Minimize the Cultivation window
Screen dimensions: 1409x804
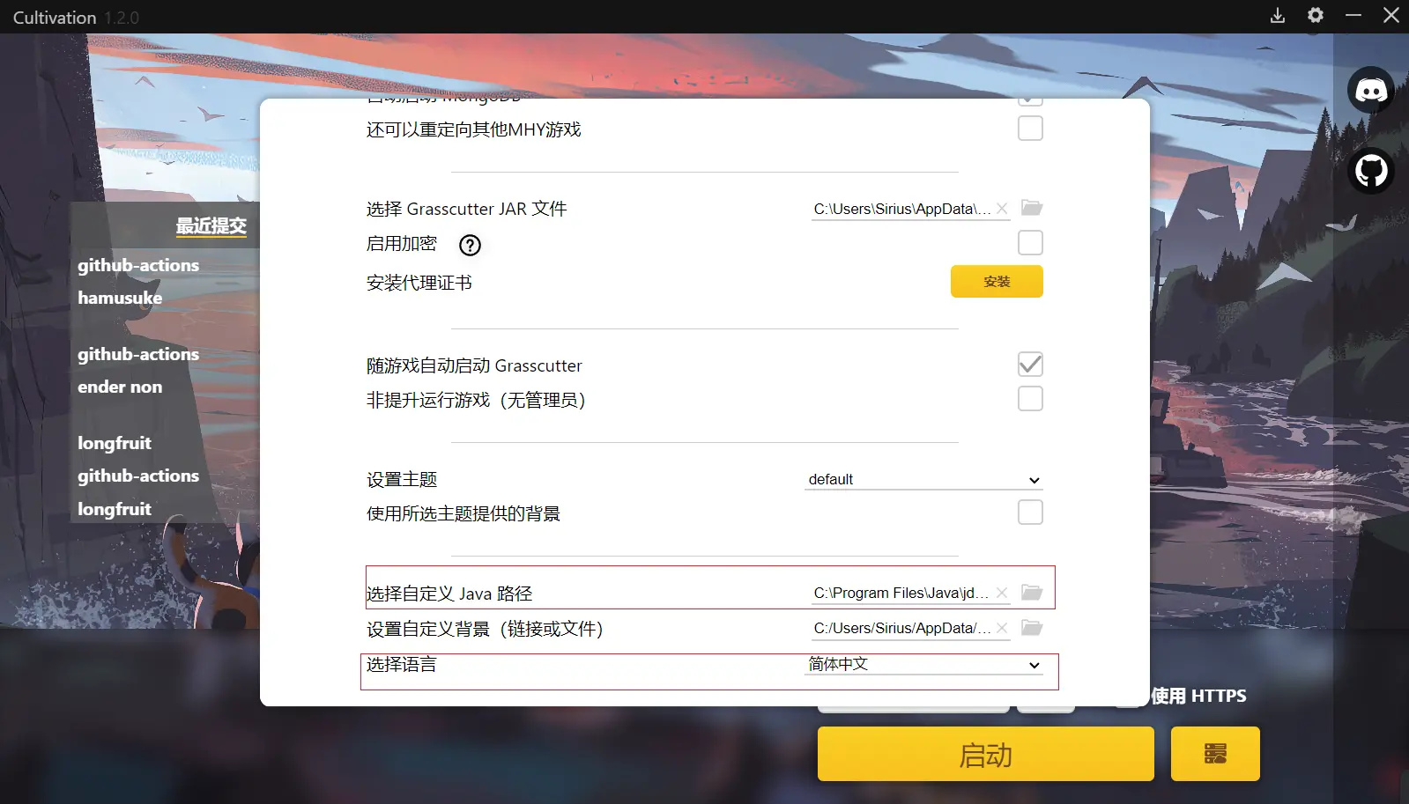click(x=1353, y=16)
